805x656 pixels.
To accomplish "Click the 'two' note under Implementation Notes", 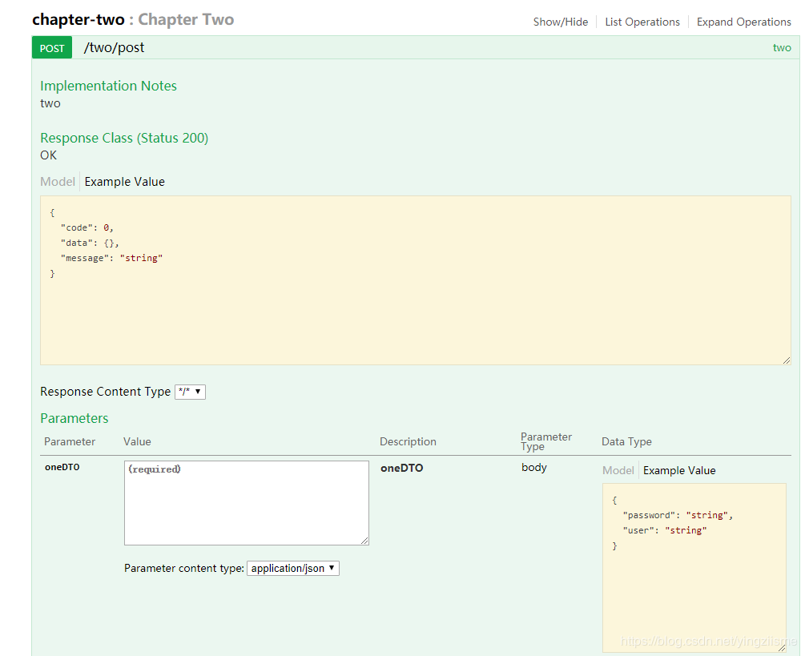I will 50,103.
